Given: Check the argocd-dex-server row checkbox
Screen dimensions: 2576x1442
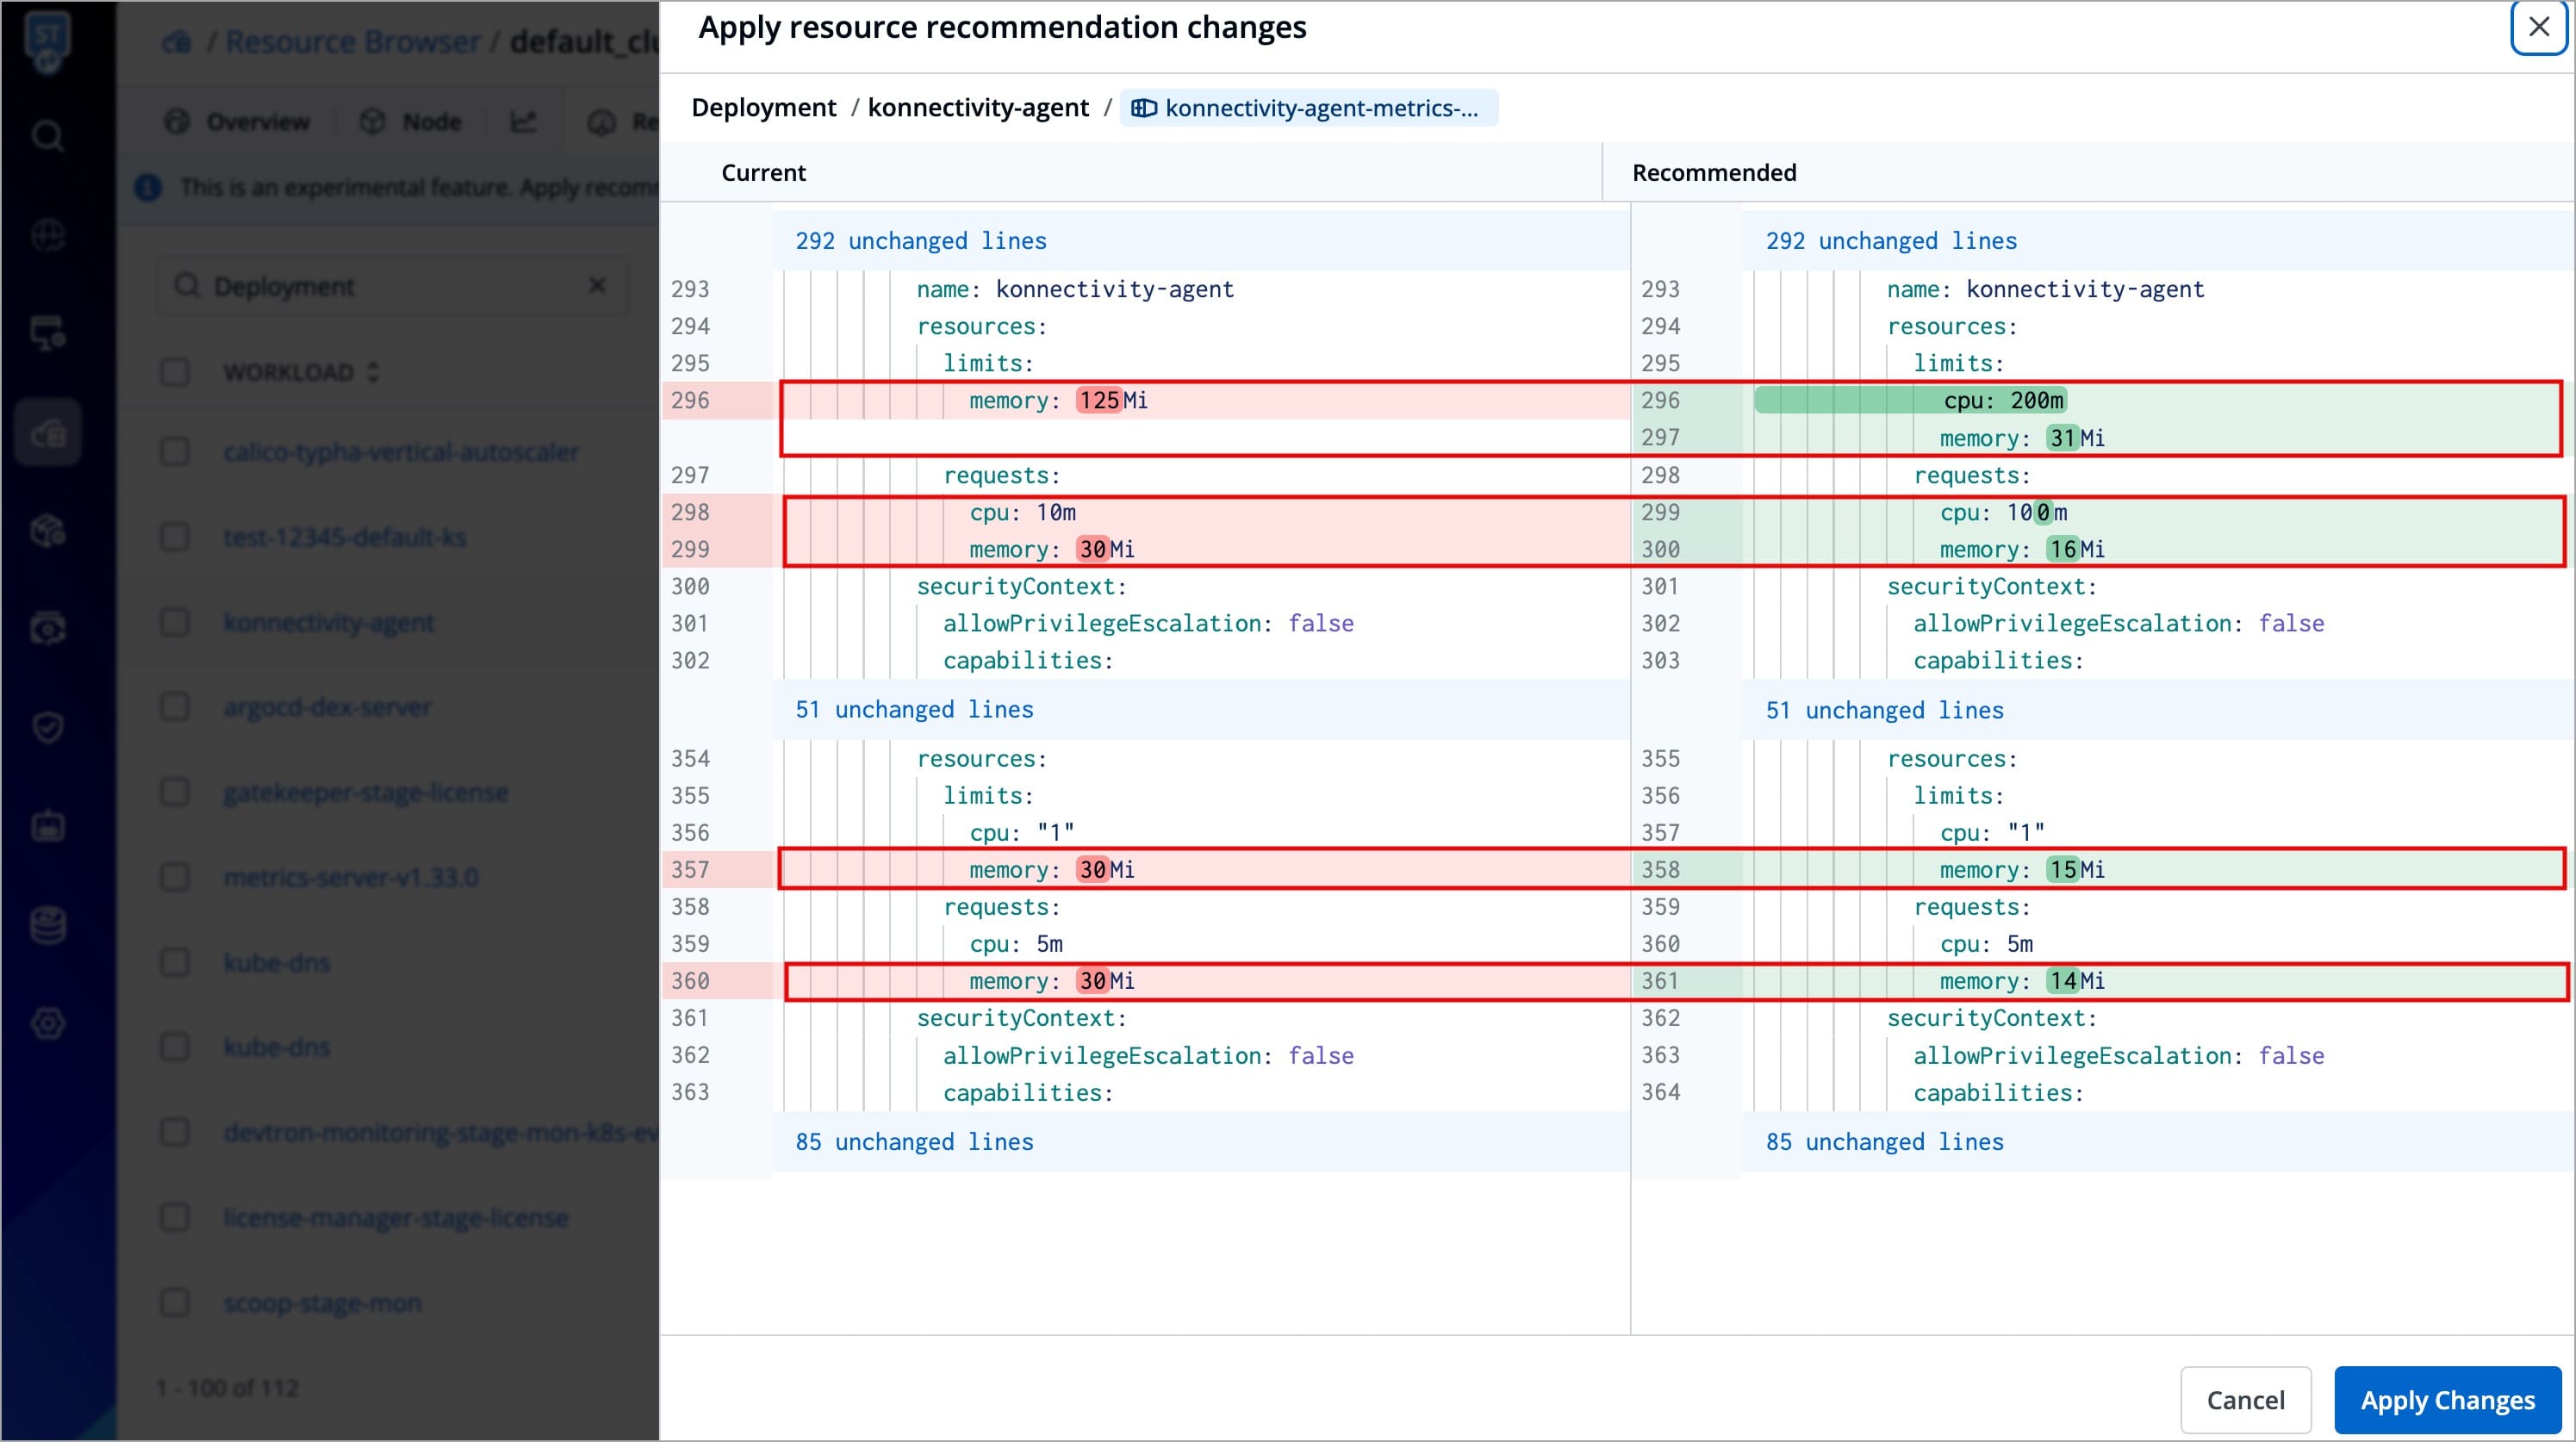Looking at the screenshot, I should pos(175,707).
